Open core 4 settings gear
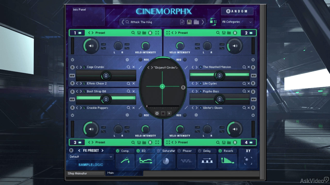 (196, 115)
